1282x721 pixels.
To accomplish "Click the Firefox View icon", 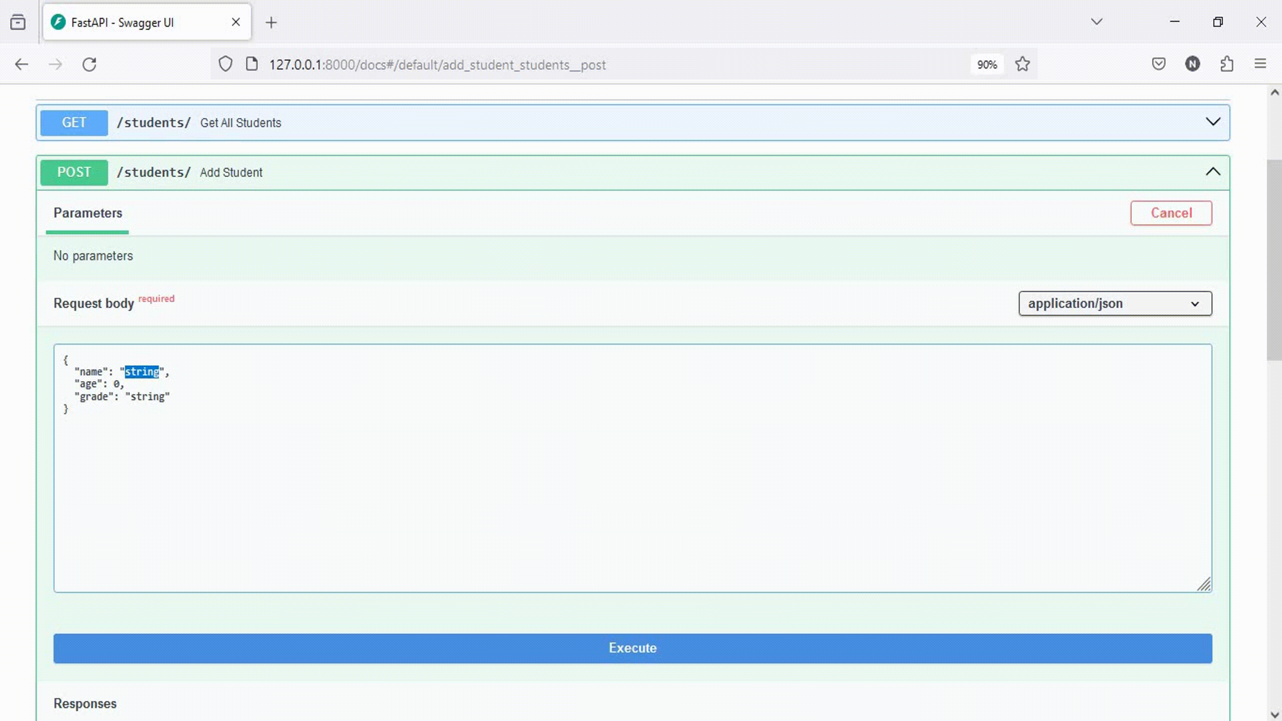I will 18,22.
